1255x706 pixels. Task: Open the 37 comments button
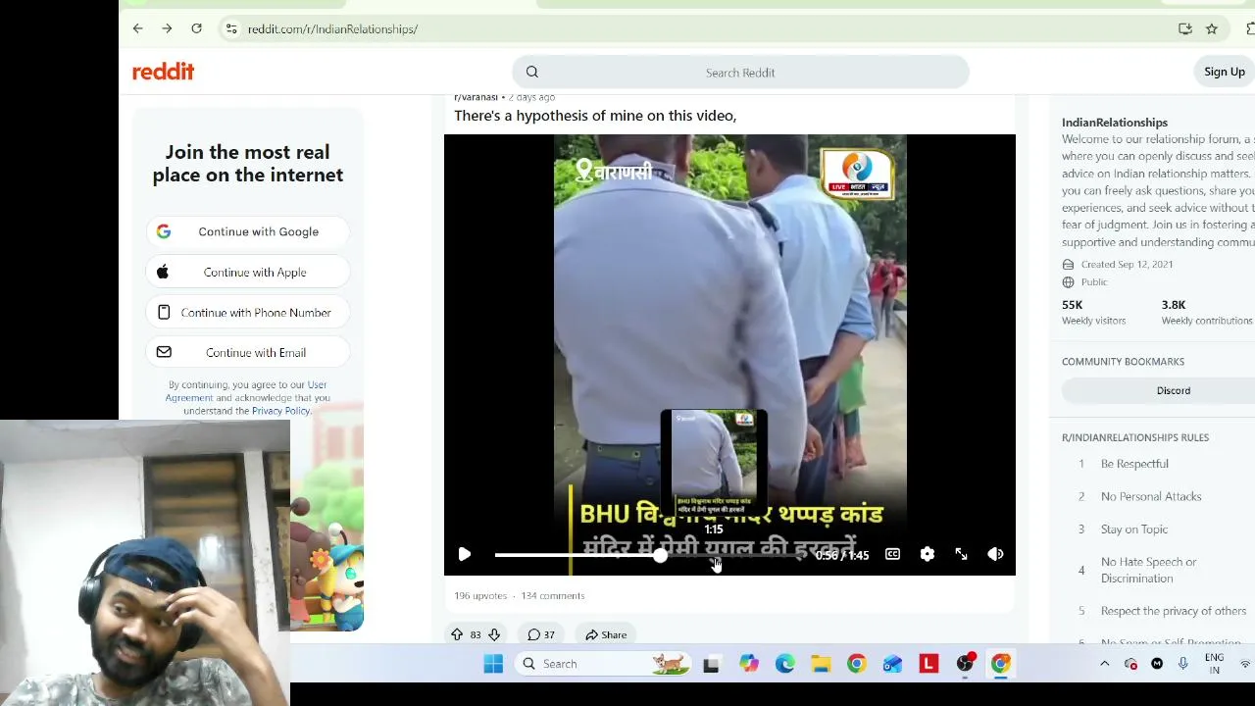click(541, 634)
